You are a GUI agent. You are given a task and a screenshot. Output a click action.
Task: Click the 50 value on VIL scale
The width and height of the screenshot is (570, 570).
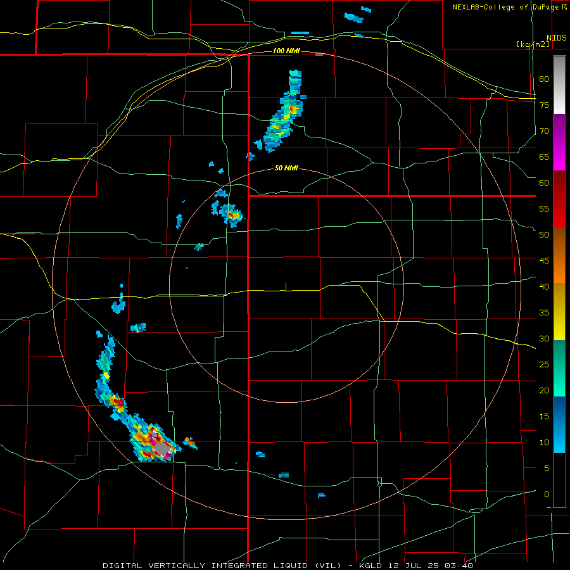point(544,234)
